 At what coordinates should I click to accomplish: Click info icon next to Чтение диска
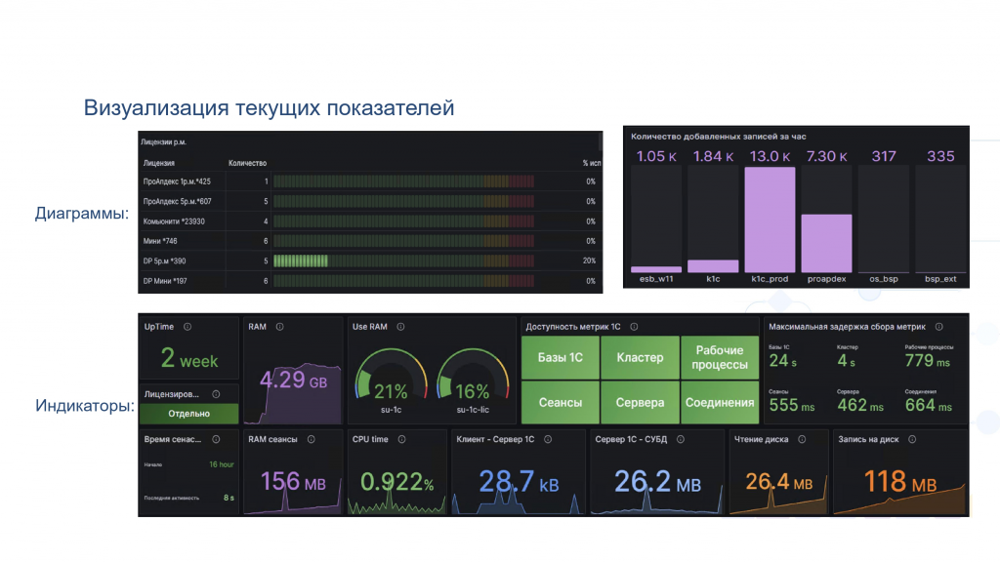[x=803, y=440]
